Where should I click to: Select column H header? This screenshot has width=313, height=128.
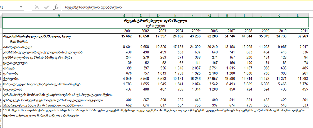[x=227, y=15]
